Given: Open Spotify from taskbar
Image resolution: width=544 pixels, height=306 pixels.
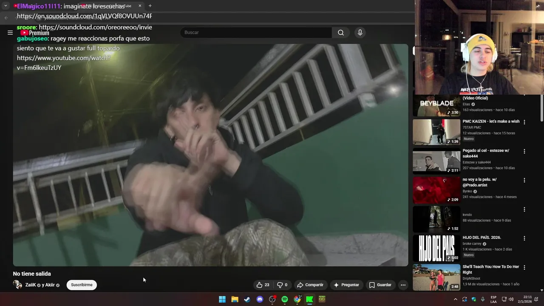Looking at the screenshot, I should point(285,299).
